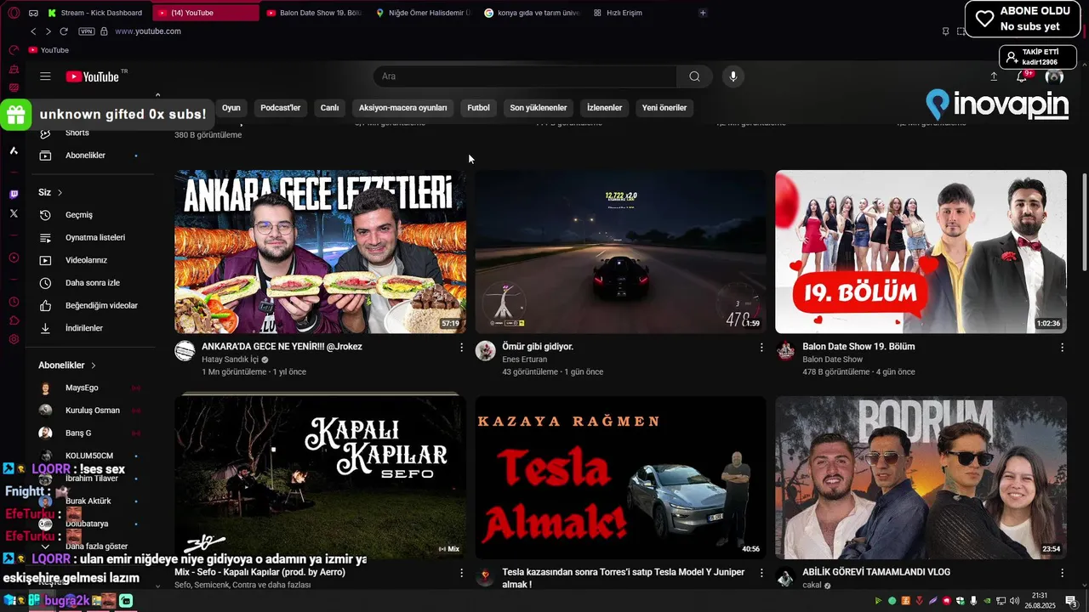Image resolution: width=1089 pixels, height=612 pixels.
Task: Open three-dot menu for Ankara'da Gece video
Action: (x=462, y=348)
